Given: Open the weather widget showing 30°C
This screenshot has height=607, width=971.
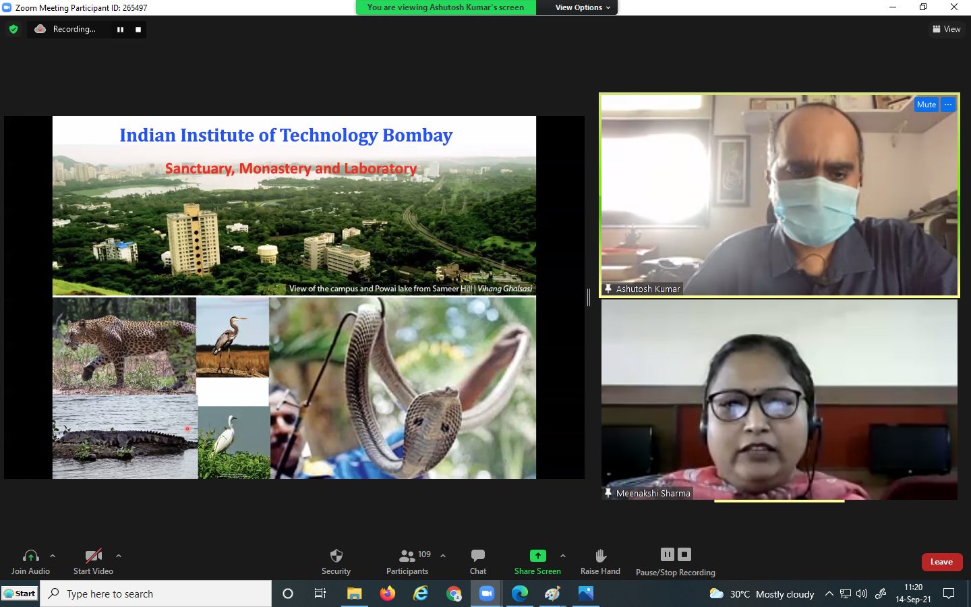Looking at the screenshot, I should click(762, 594).
